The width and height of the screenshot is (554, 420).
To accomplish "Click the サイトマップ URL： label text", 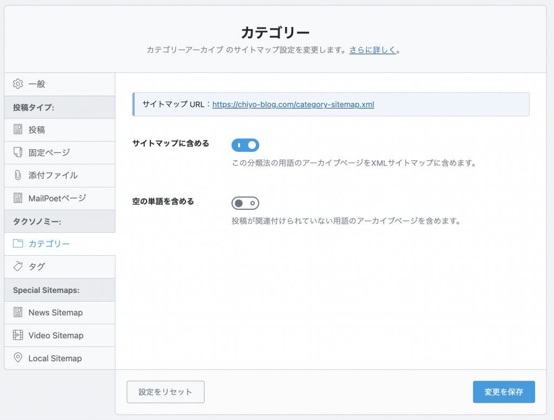I will tap(177, 104).
